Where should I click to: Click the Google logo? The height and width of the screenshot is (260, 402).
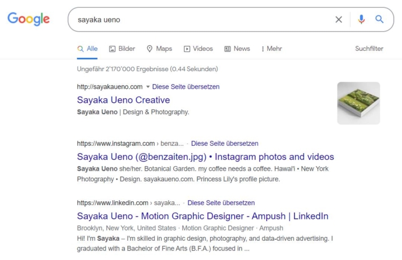click(x=28, y=19)
